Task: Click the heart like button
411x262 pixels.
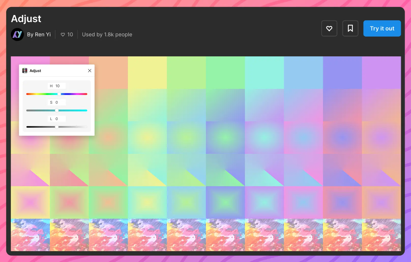Action: 329,28
